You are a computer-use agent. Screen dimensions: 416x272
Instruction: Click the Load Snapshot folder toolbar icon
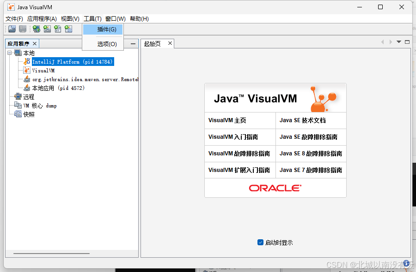[x=12, y=29]
